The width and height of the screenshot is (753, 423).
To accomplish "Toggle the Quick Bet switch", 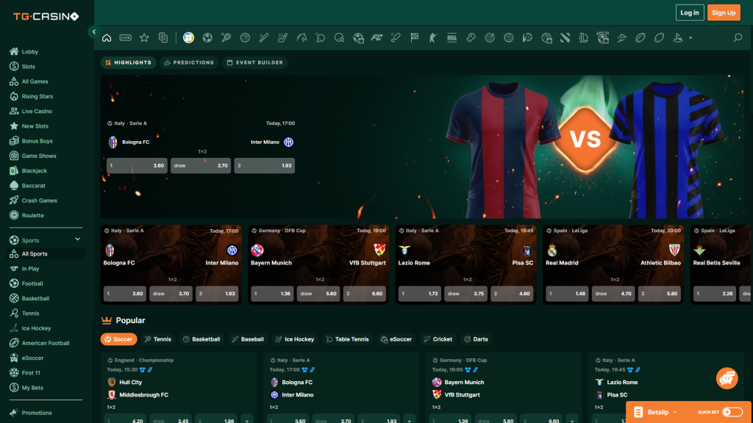I will click(x=732, y=412).
